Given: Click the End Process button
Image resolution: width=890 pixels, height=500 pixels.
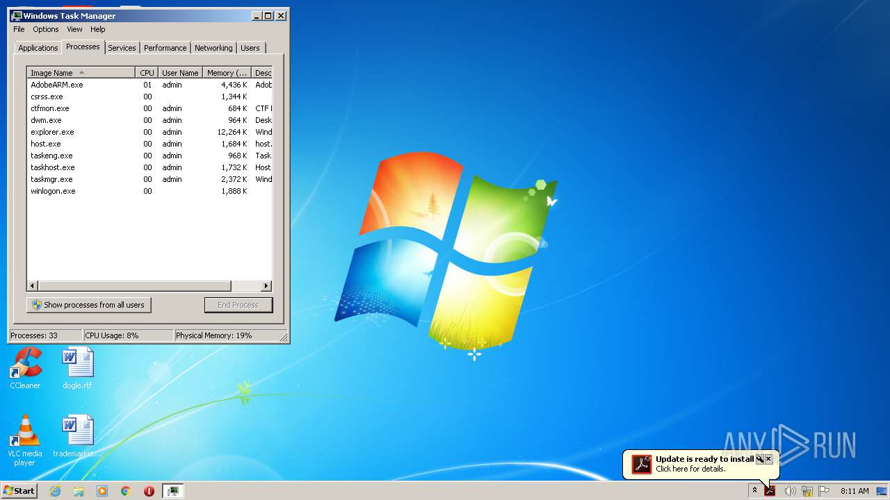Looking at the screenshot, I should click(238, 305).
